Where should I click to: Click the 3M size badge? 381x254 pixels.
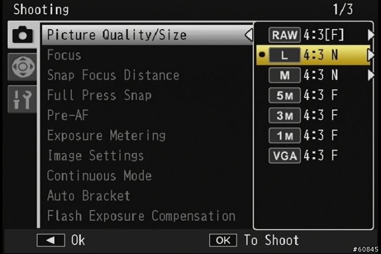285,115
